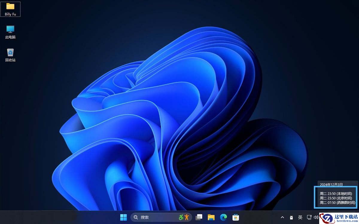The height and width of the screenshot is (224, 359).
Task: Click the 西雅图时间 clock line
Action: pyautogui.click(x=337, y=202)
